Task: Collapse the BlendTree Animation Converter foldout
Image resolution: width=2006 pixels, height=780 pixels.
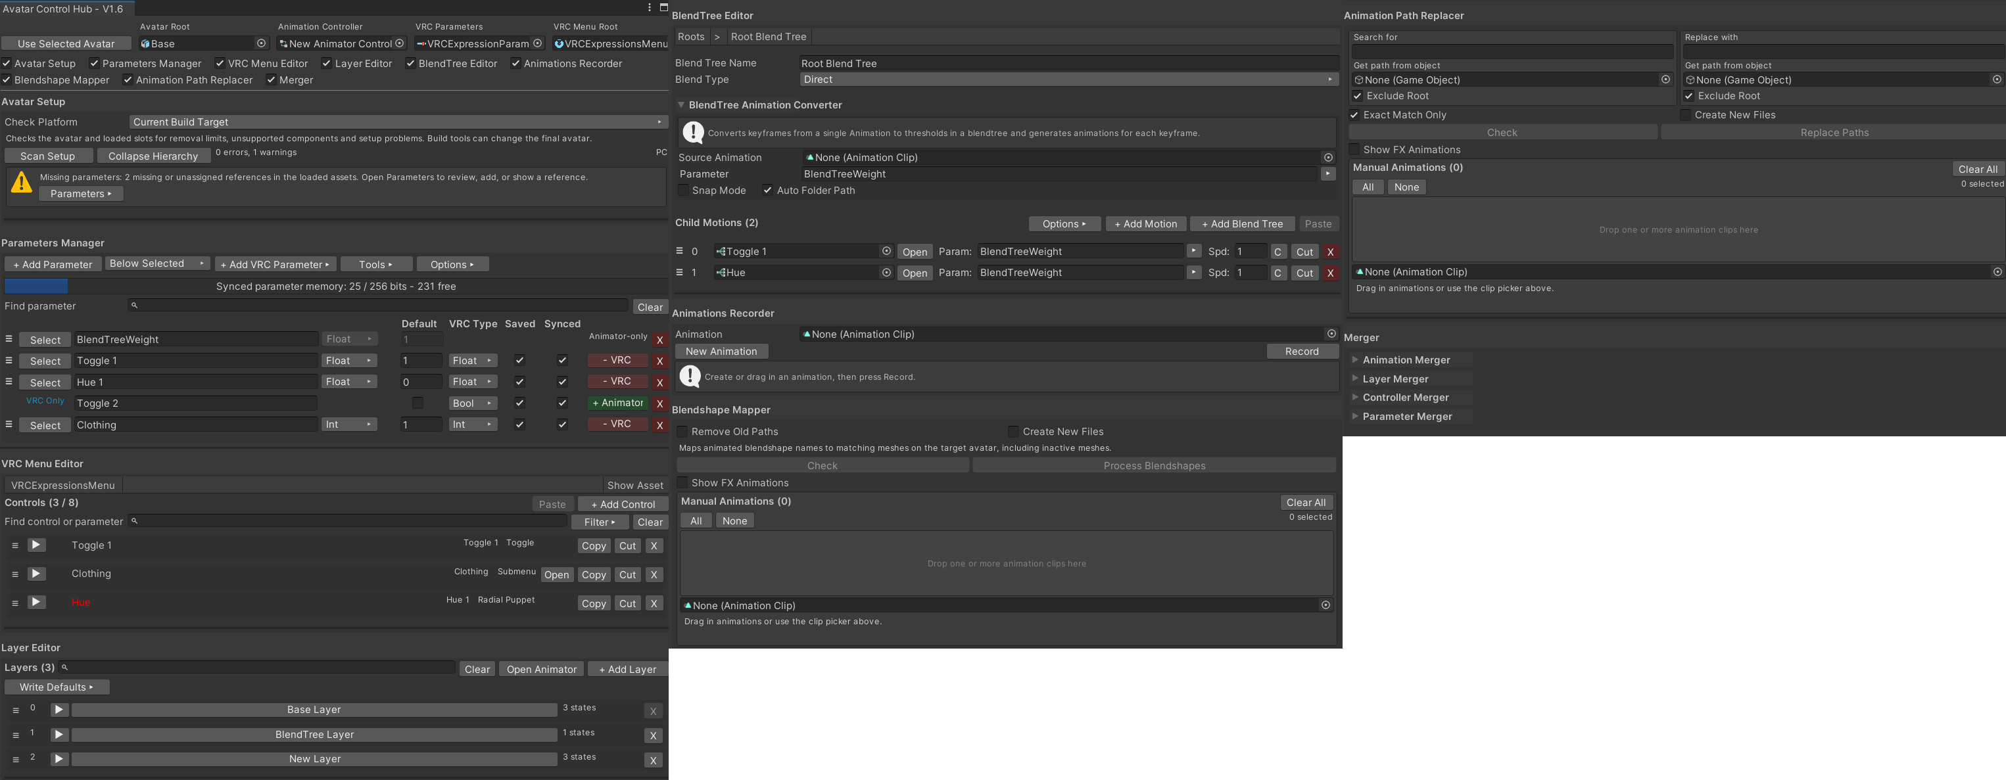Action: coord(681,105)
